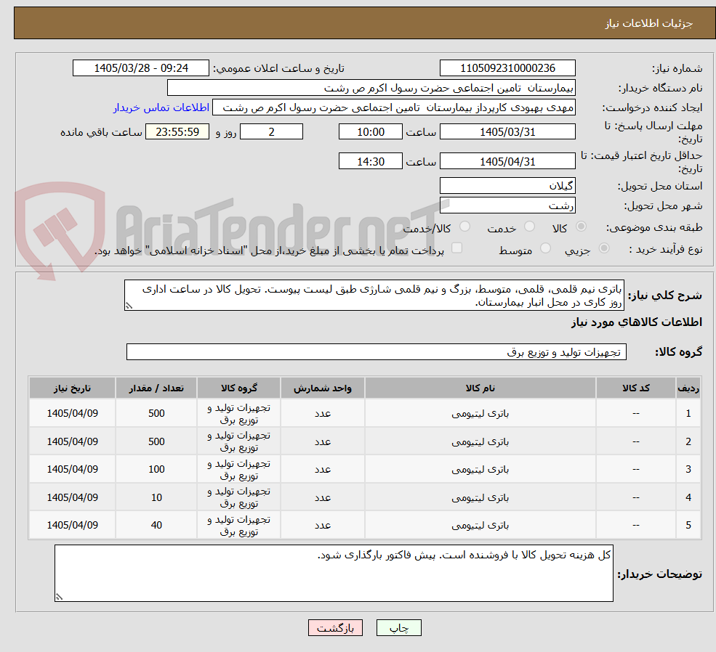Click the remaining days field showing 2
This screenshot has width=716, height=652.
pos(271,132)
